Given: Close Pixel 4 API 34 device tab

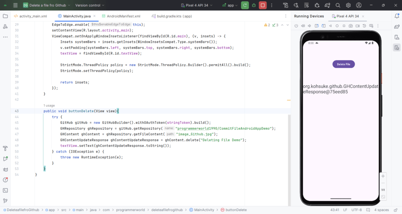Looking at the screenshot, I should tap(363, 16).
